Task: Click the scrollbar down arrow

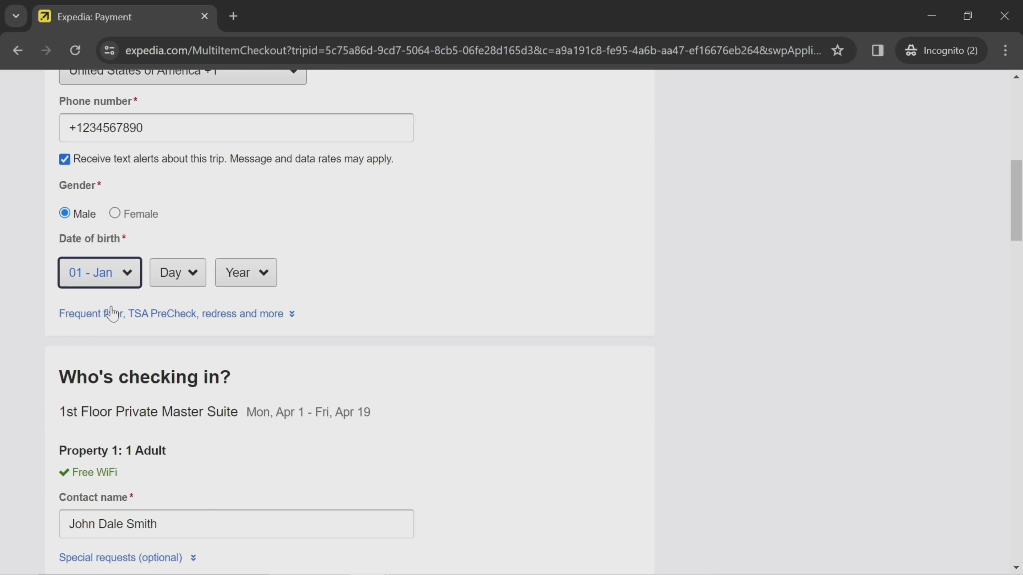Action: [x=1016, y=568]
